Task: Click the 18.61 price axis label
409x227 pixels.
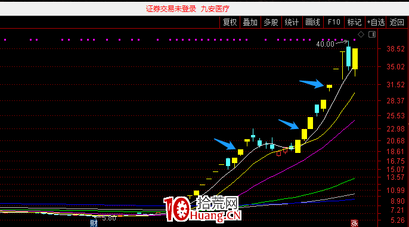Action: pos(395,152)
